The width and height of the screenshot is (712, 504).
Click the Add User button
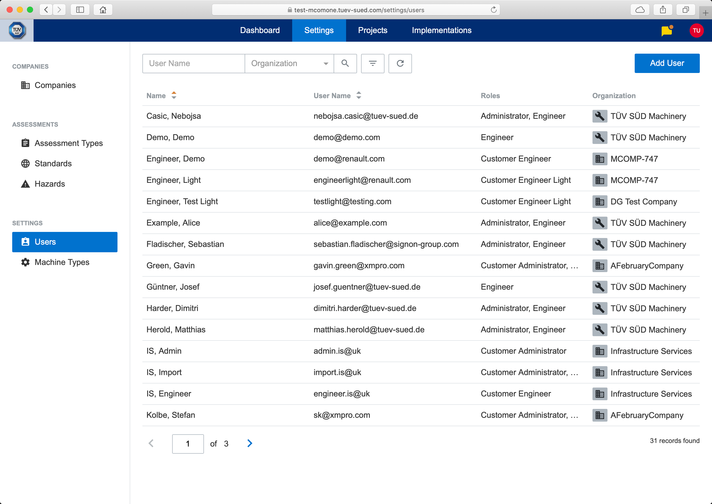point(667,63)
